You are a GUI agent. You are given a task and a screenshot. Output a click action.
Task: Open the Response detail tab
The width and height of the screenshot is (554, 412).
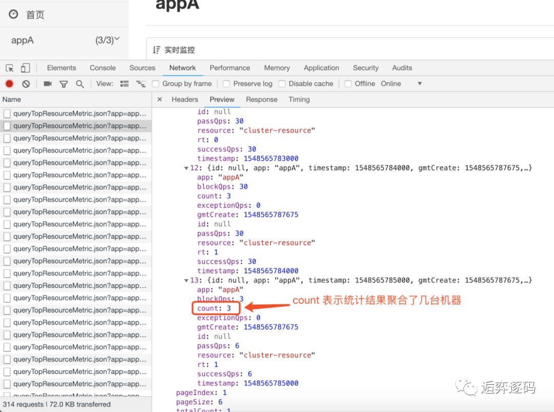[262, 100]
